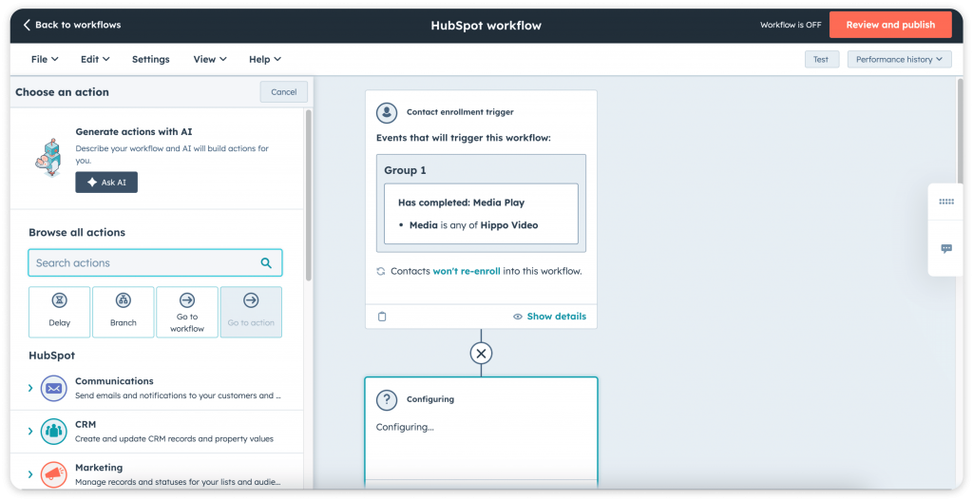Screen dimensions: 973x501
Task: Open the View menu
Action: [x=210, y=59]
